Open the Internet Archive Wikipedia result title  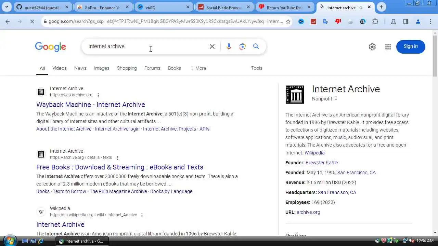(x=60, y=224)
